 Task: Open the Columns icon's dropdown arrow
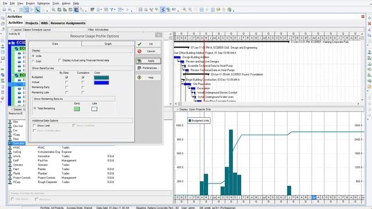[x=101, y=10]
